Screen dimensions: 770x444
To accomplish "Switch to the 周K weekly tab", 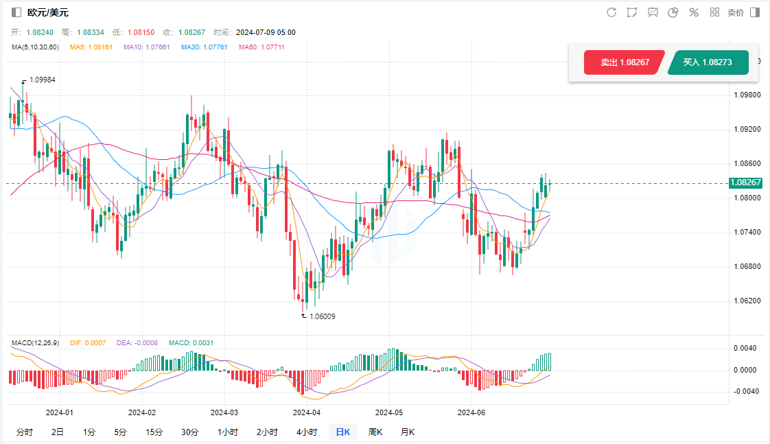I will 375,432.
